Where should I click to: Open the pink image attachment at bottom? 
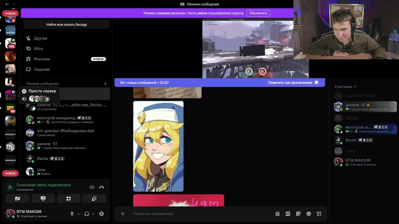pyautogui.click(x=179, y=200)
